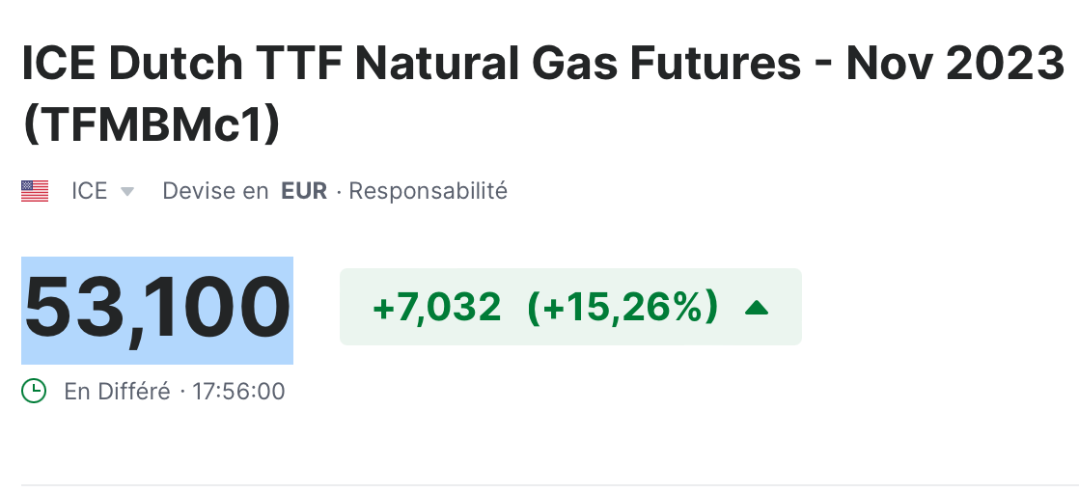
Task: Expand the ICE exchange dropdown arrow
Action: (x=126, y=192)
